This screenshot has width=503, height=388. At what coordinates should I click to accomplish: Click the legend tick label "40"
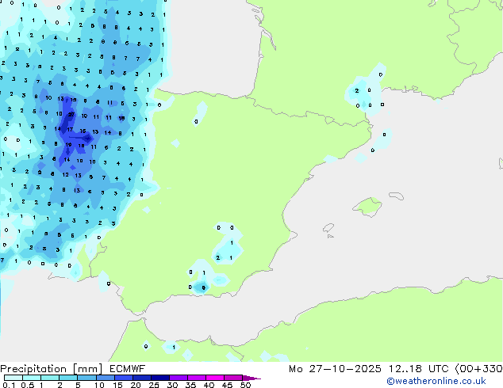209,385
